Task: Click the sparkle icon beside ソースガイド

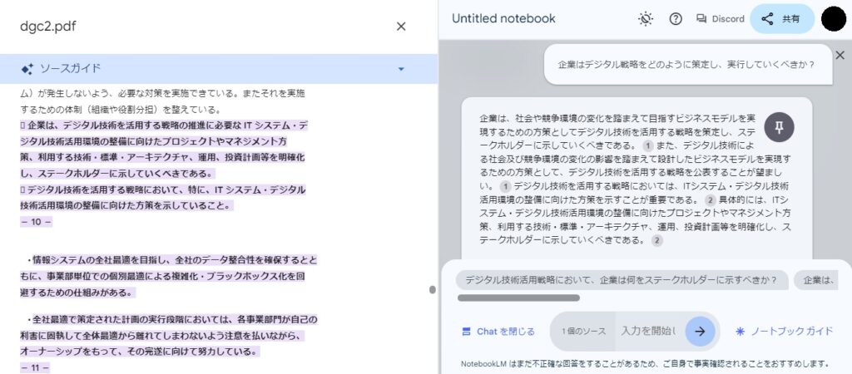Action: click(x=27, y=69)
